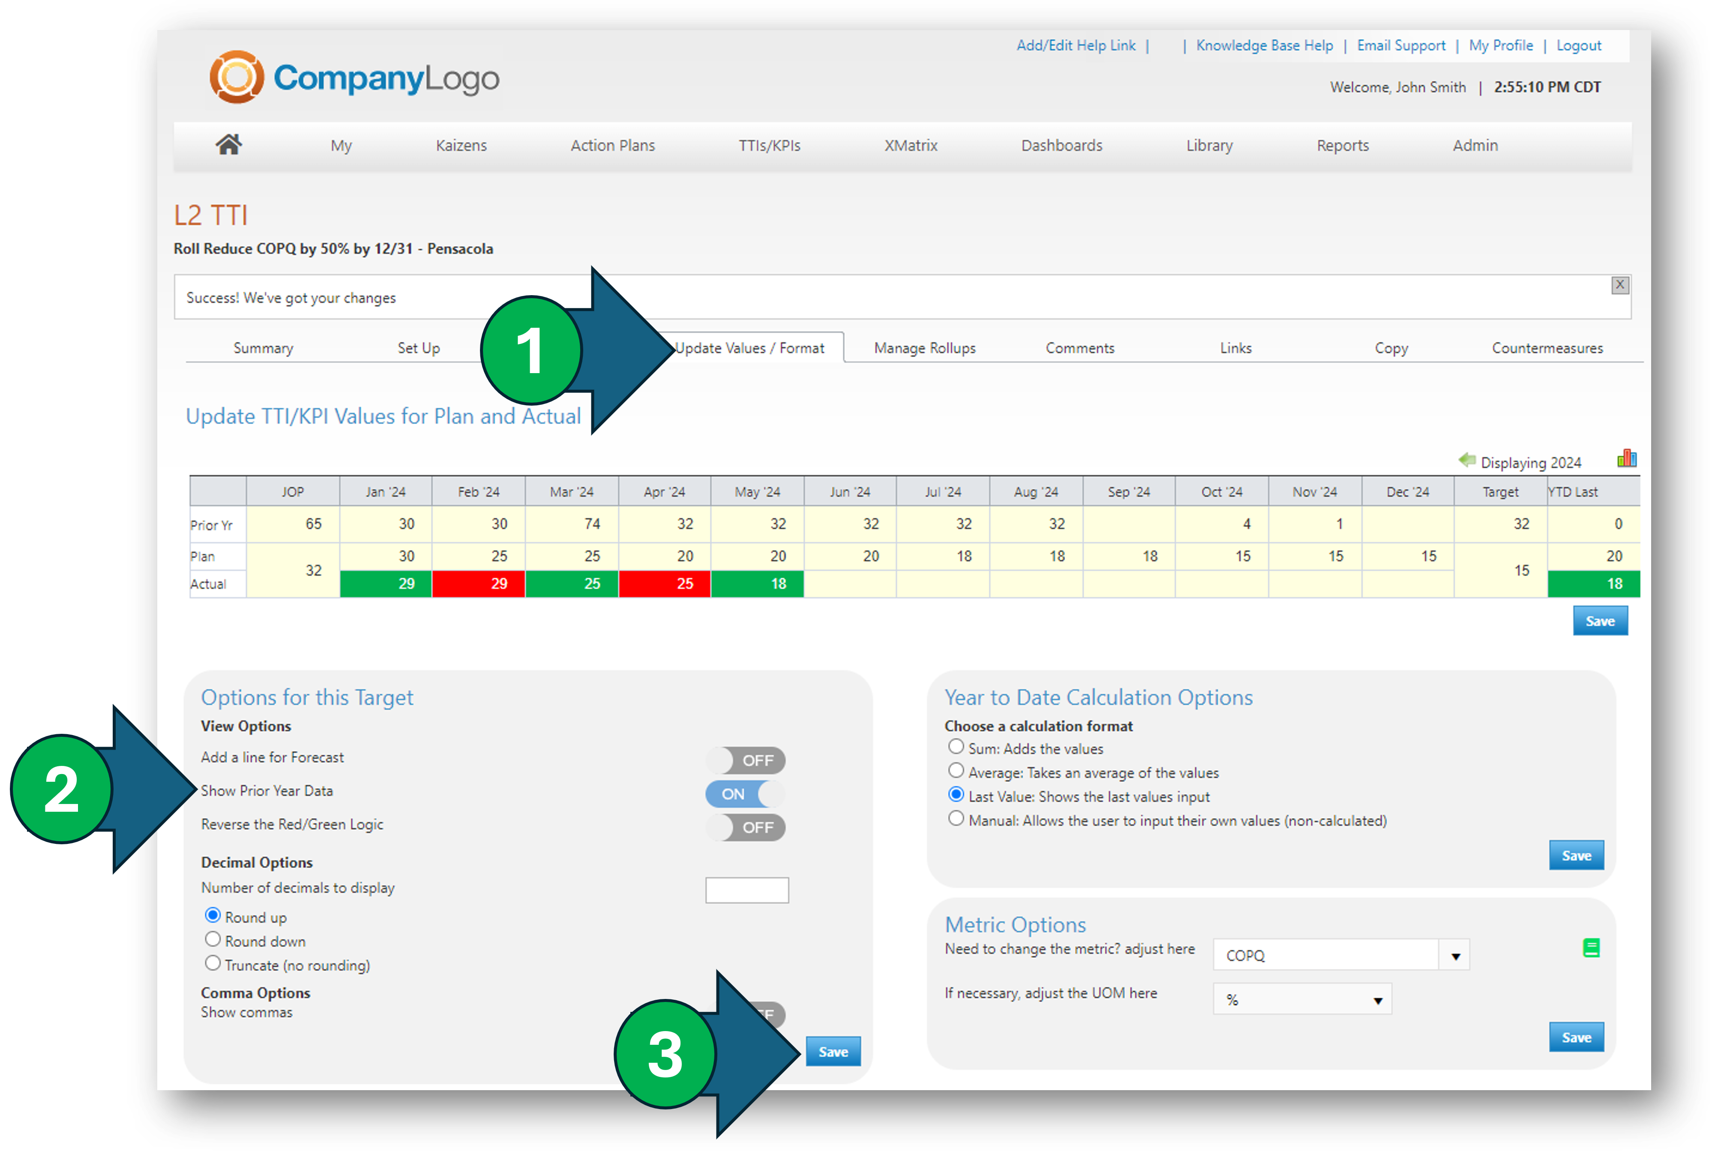Switch to the Set Up tab
This screenshot has height=1151, width=1712.
click(418, 348)
